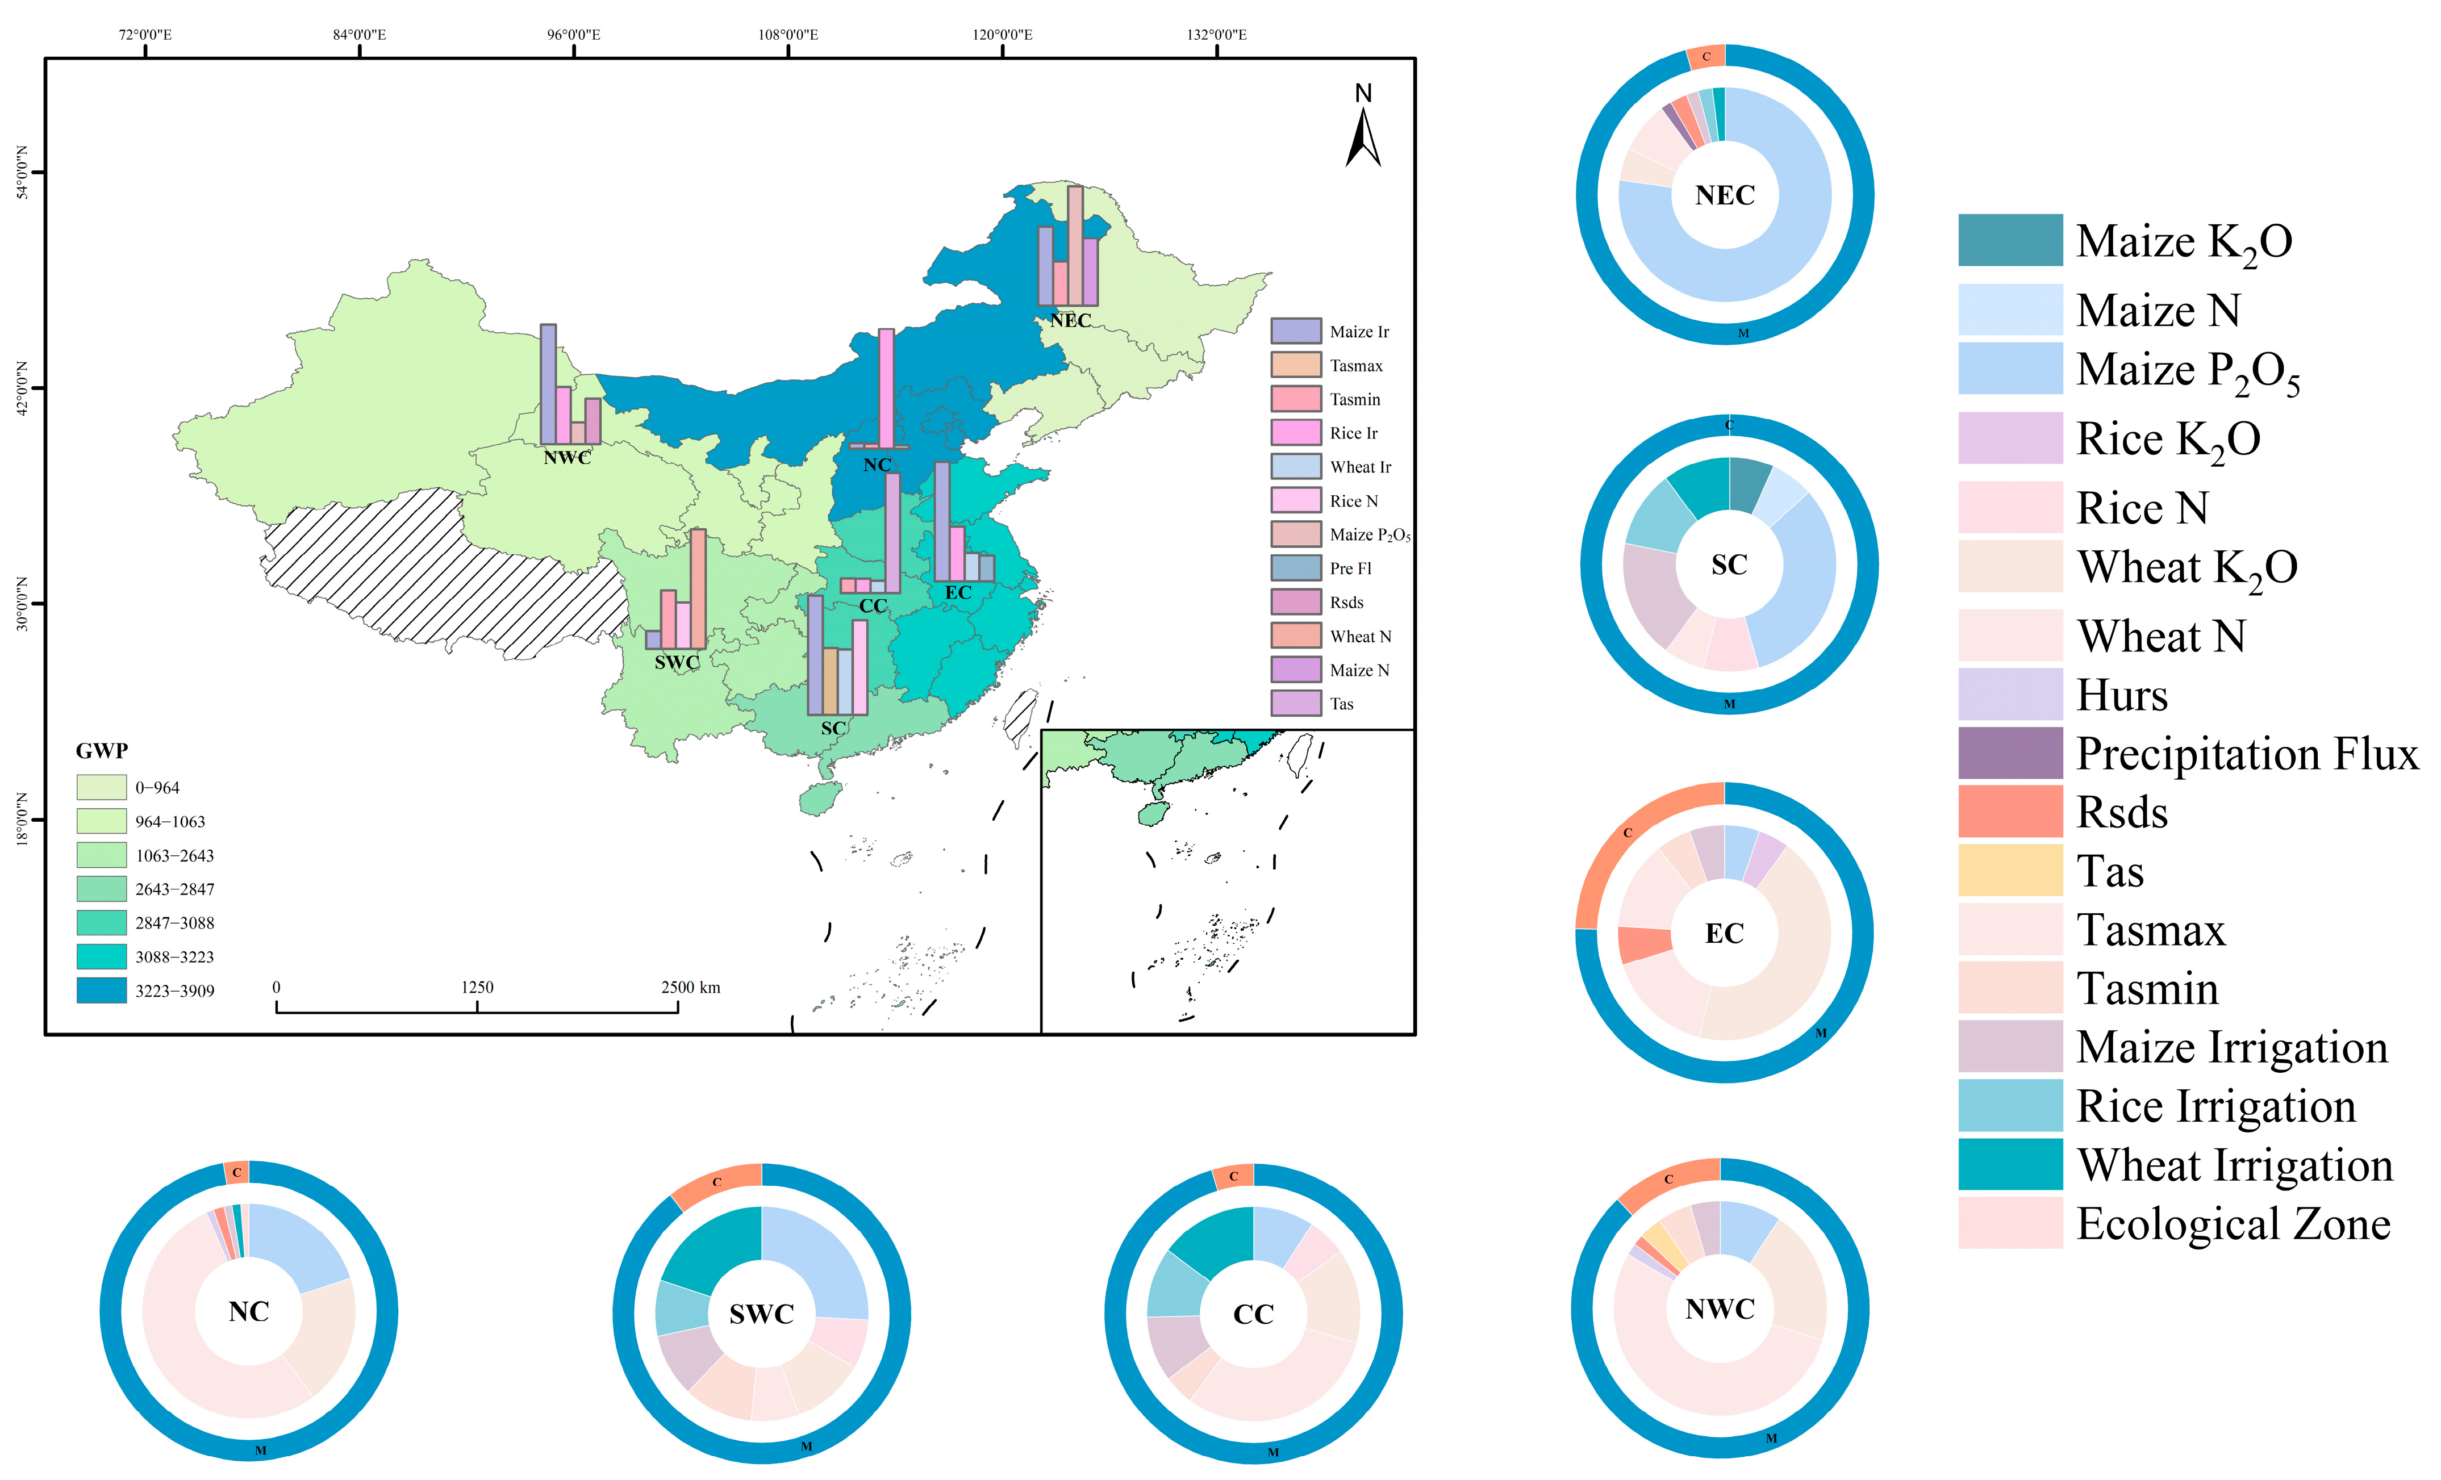Click the Rice N text in large legend

point(2143,508)
